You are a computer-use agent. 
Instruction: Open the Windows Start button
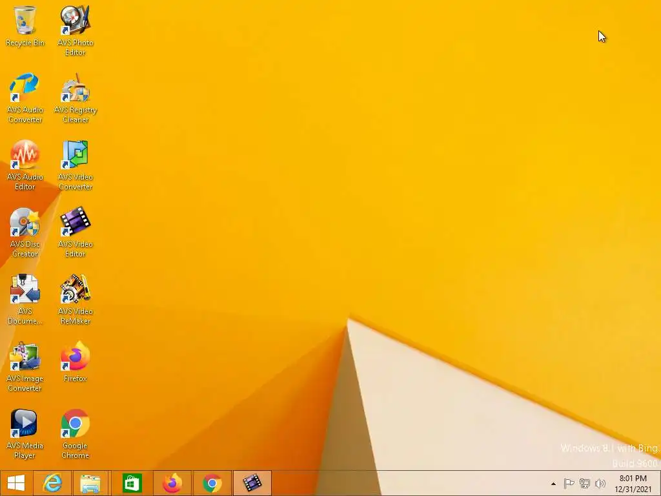coord(16,483)
